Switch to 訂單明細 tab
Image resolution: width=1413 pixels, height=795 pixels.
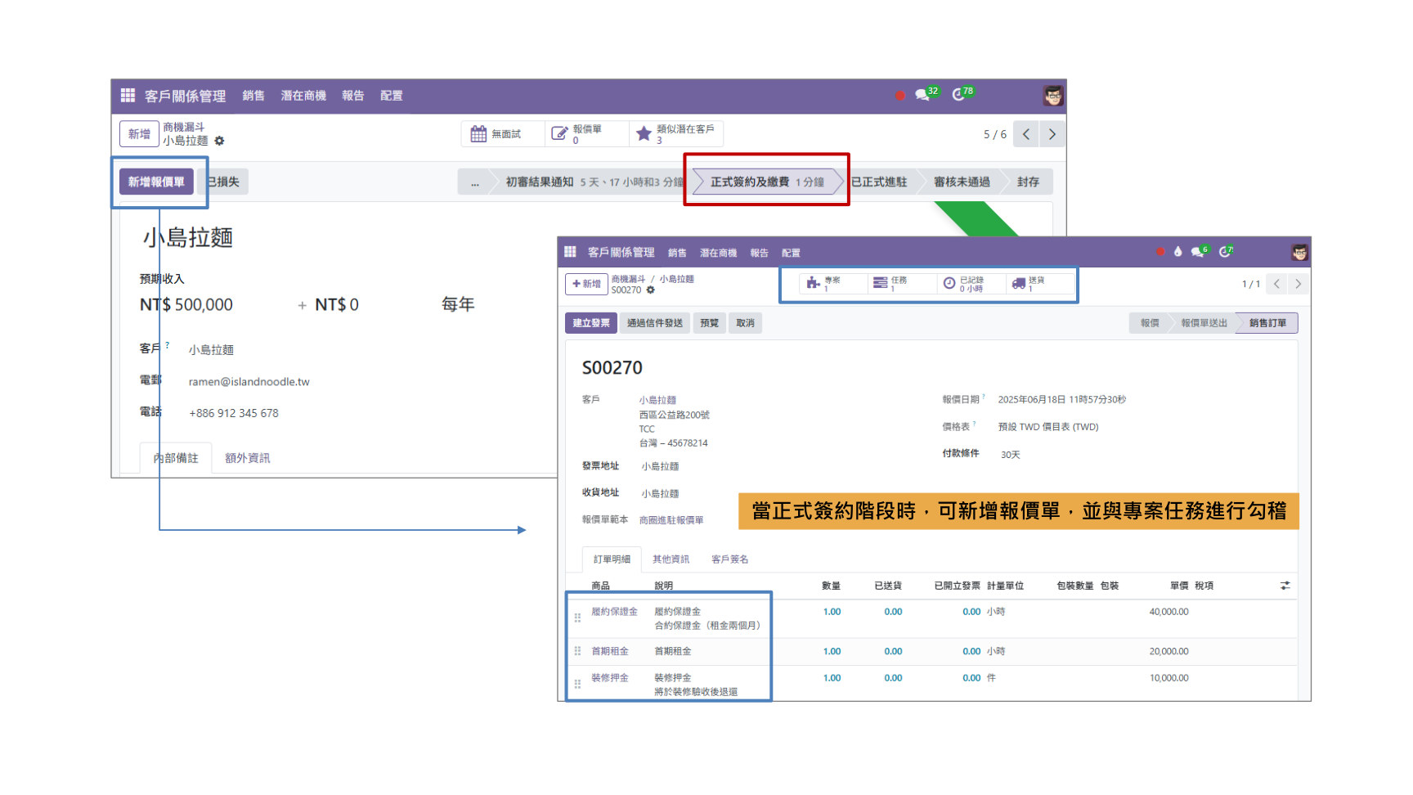(x=612, y=559)
